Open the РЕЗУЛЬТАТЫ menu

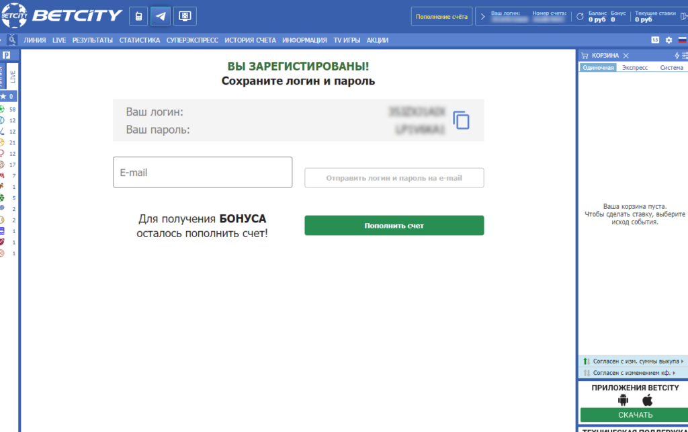pos(93,40)
